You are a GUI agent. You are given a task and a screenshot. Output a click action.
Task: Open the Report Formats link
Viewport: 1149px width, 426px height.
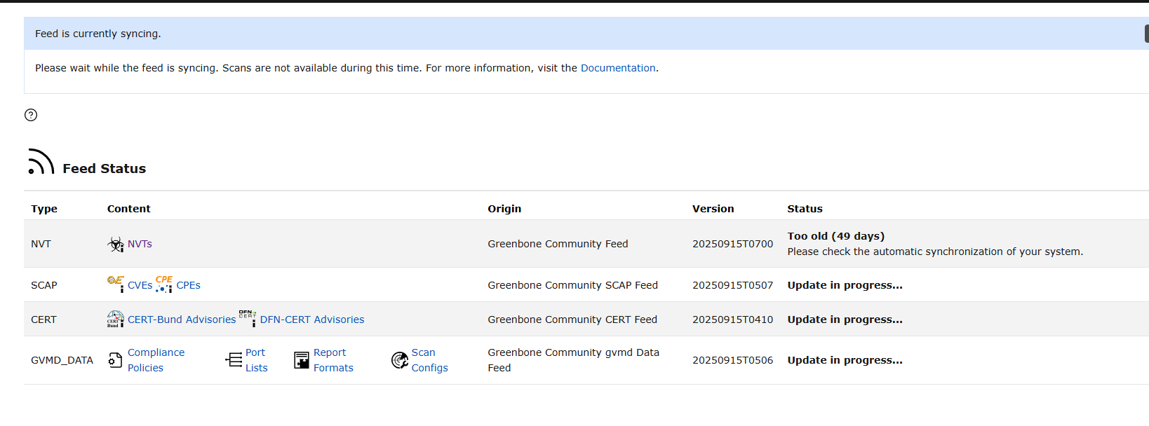tap(332, 360)
